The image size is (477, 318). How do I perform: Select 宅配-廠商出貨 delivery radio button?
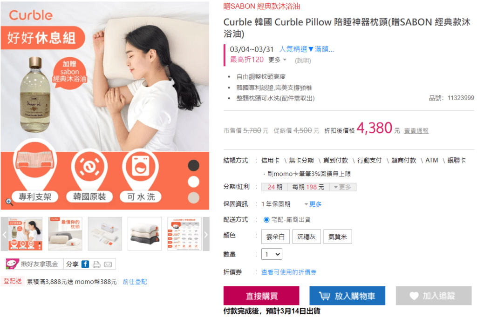coord(266,219)
